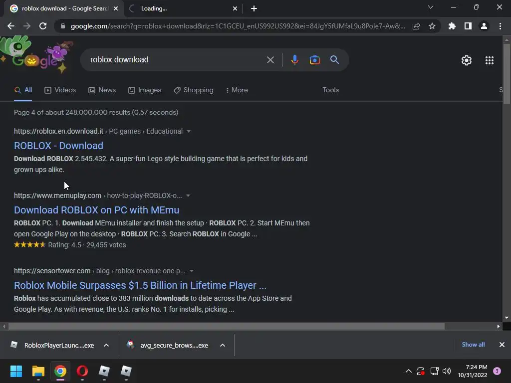
Task: Open the Google apps grid
Action: (x=490, y=60)
